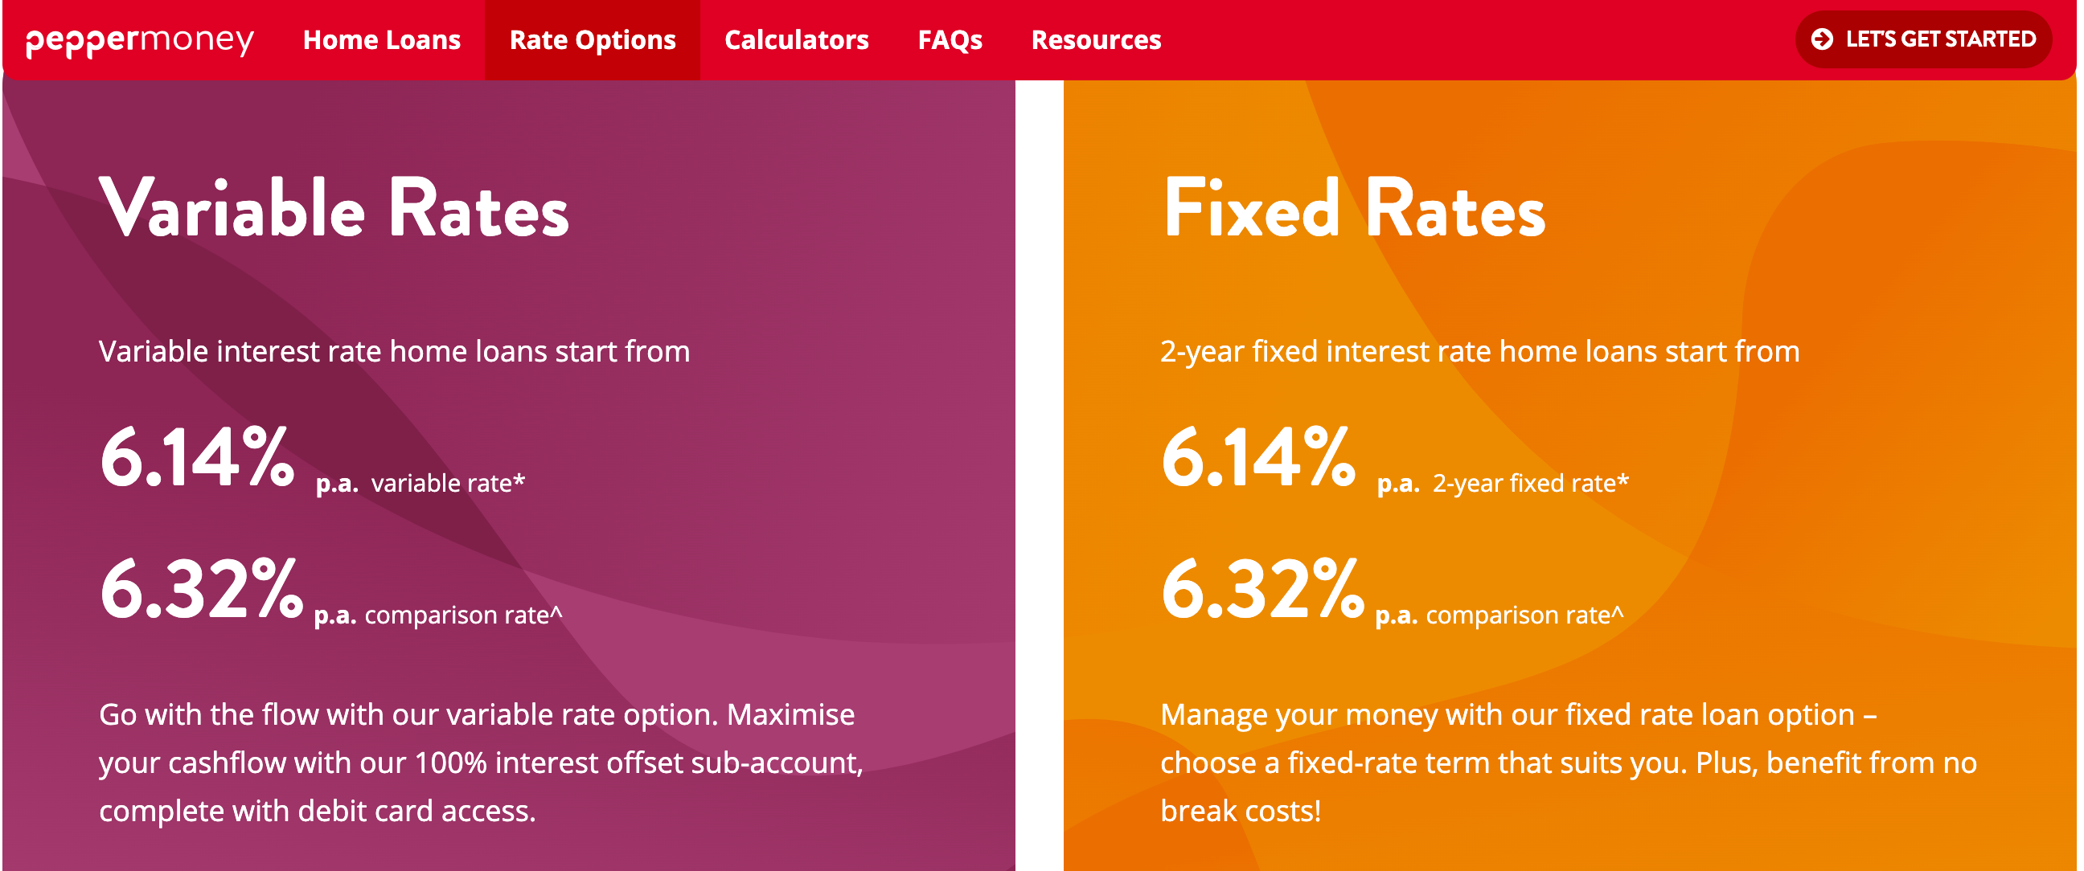Click the Variable Rates heading
Viewport: 2084px width, 871px height.
click(334, 208)
